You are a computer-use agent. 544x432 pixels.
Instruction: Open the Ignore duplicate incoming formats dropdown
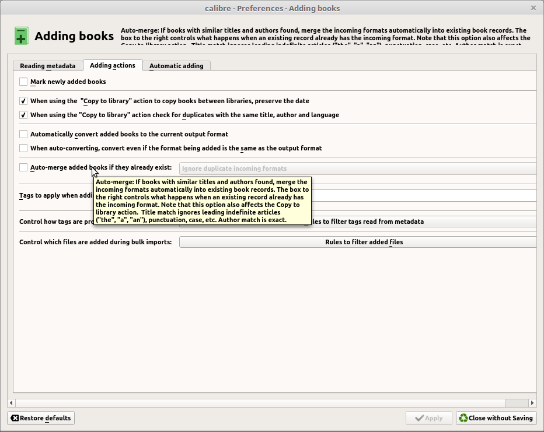point(358,168)
